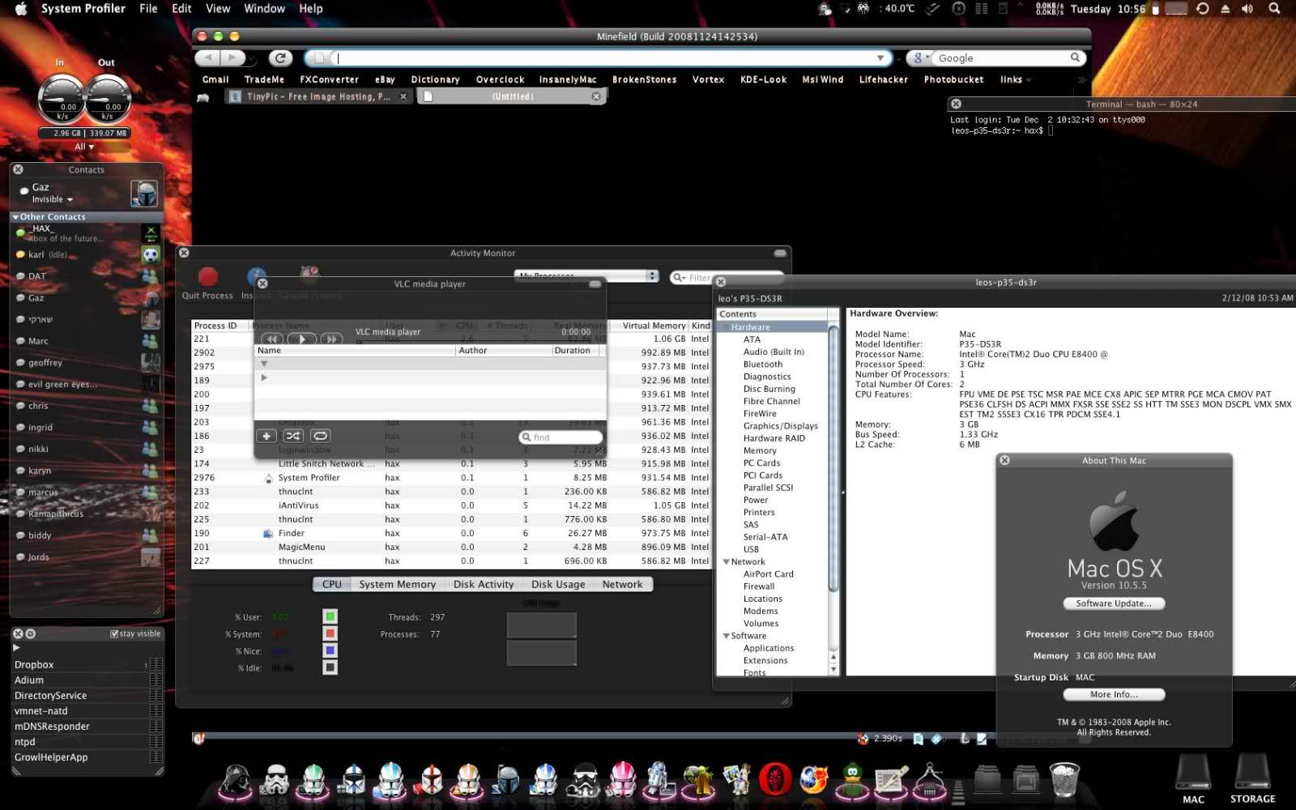Click the VLC rewind button
1296x810 pixels.
(x=271, y=339)
